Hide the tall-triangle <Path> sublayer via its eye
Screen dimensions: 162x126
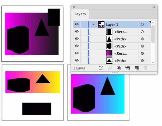click(x=77, y=39)
